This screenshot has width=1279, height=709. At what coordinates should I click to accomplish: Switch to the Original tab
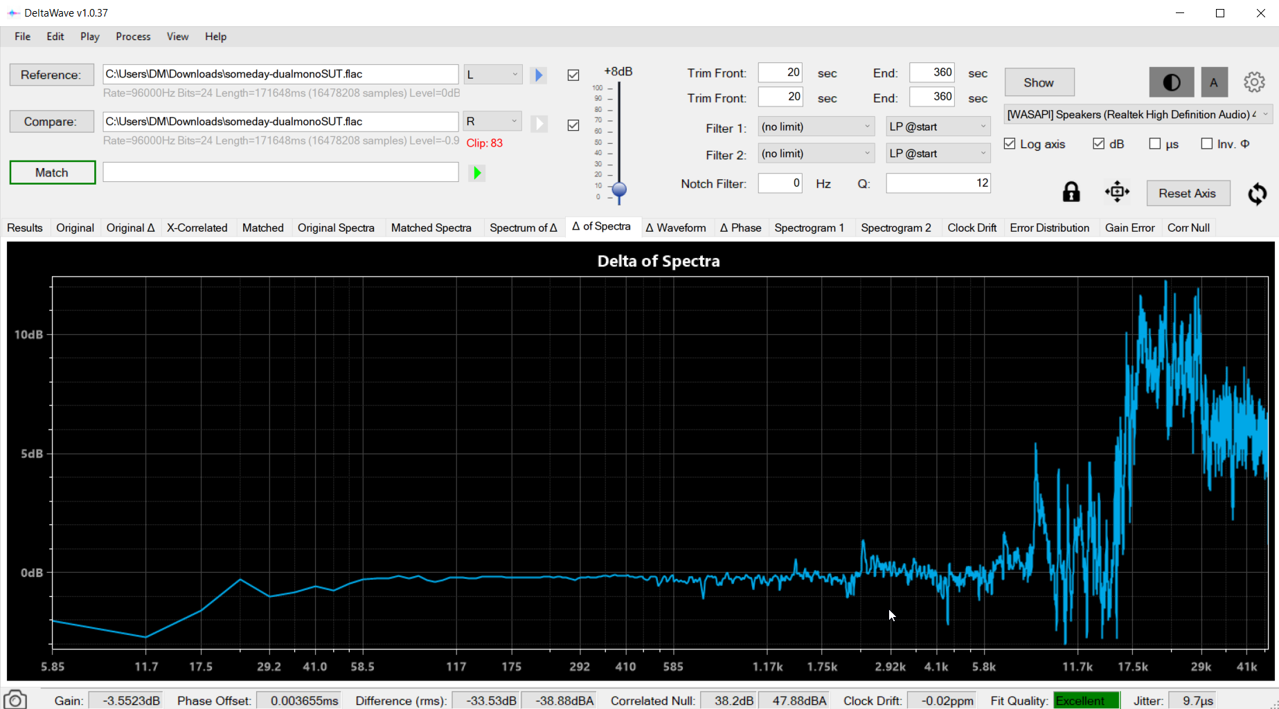(x=75, y=228)
